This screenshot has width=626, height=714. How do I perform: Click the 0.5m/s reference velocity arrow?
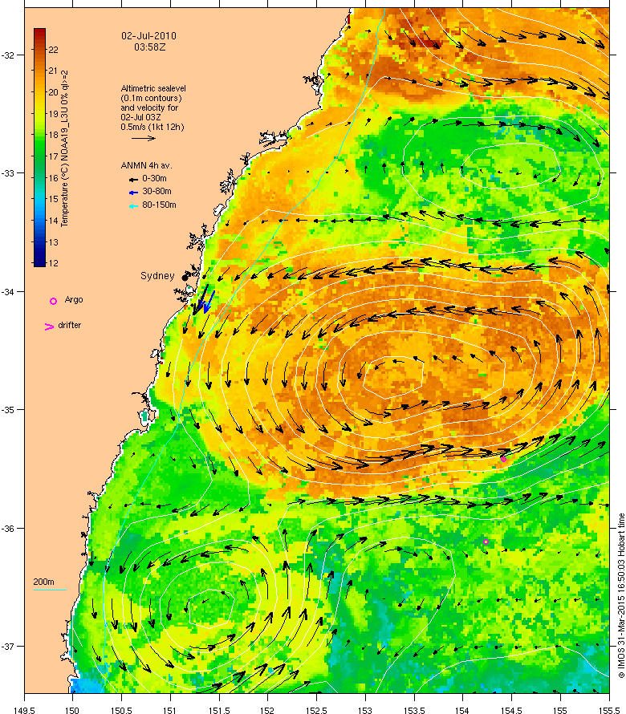pos(144,138)
